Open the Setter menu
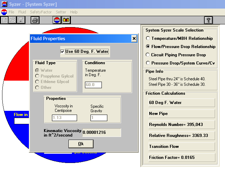Screen dimensions: 225x175 61,12
